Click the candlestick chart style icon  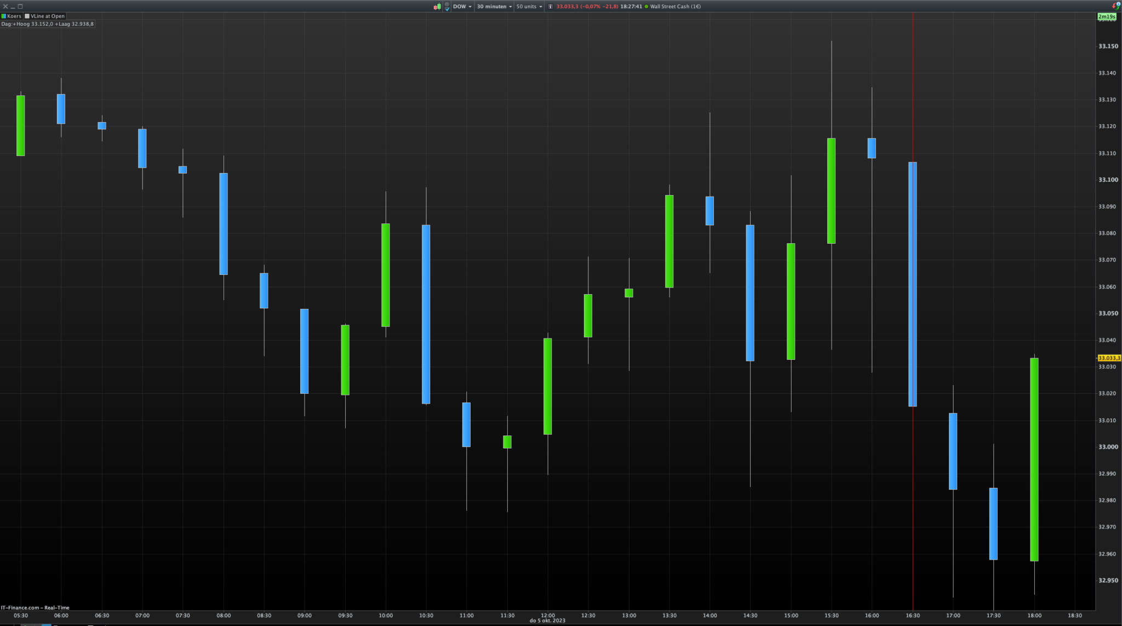click(x=437, y=7)
